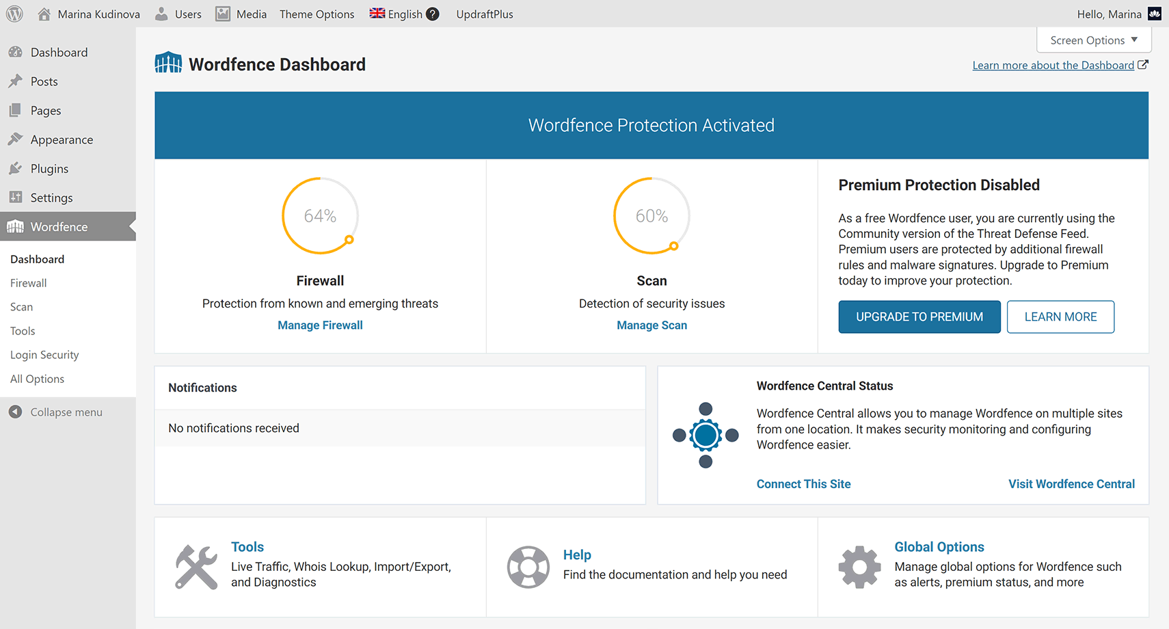Viewport: 1169px width, 629px height.
Task: Click the external link icon by Learn more
Action: click(1143, 65)
